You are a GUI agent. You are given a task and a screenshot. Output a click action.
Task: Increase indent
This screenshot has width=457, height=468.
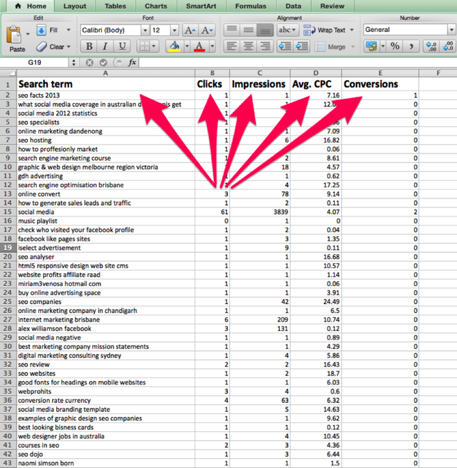click(x=302, y=46)
